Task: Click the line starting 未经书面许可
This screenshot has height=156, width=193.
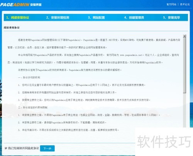Action: coord(68,130)
